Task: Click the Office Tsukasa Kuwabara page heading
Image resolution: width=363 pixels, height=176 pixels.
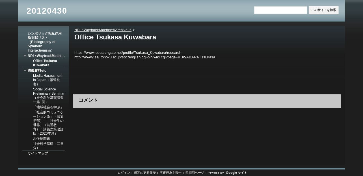Action: click(x=115, y=37)
